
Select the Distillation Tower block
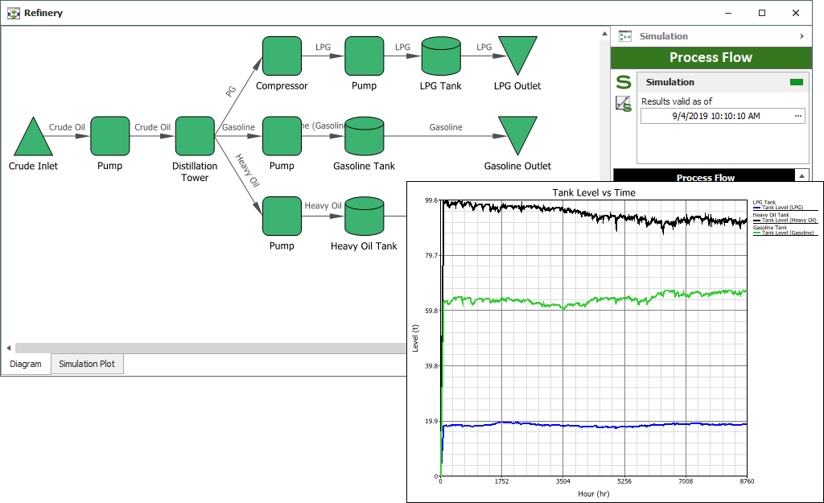point(195,135)
